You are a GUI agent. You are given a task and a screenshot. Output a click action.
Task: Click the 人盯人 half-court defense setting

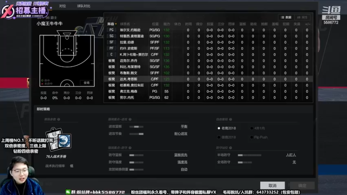(291, 155)
